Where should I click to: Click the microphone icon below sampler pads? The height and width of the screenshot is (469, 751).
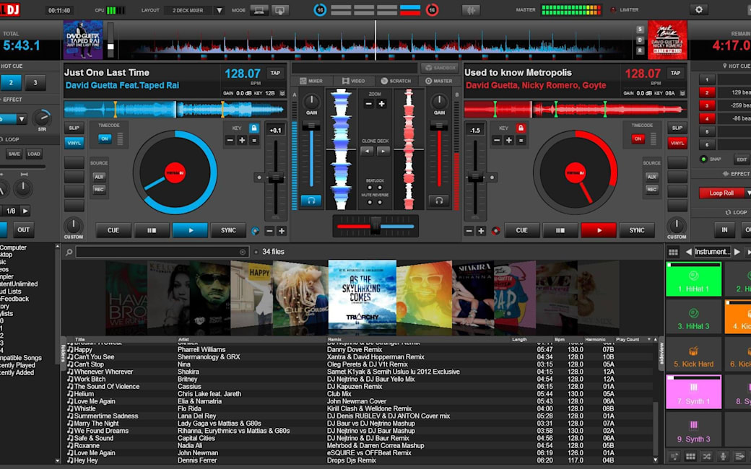point(724,457)
